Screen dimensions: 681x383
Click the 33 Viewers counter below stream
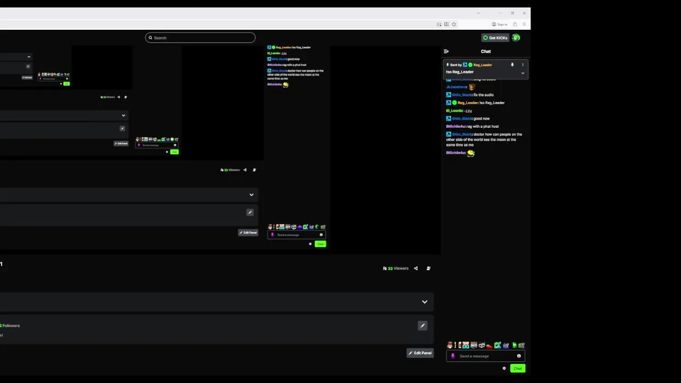point(396,268)
